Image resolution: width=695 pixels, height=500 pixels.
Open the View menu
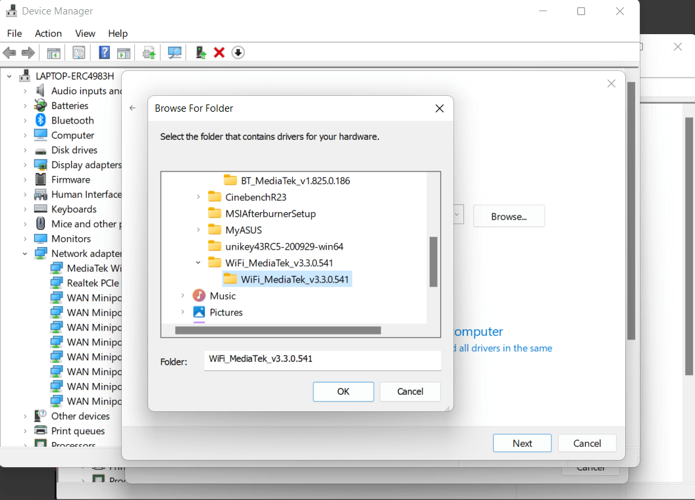click(85, 34)
